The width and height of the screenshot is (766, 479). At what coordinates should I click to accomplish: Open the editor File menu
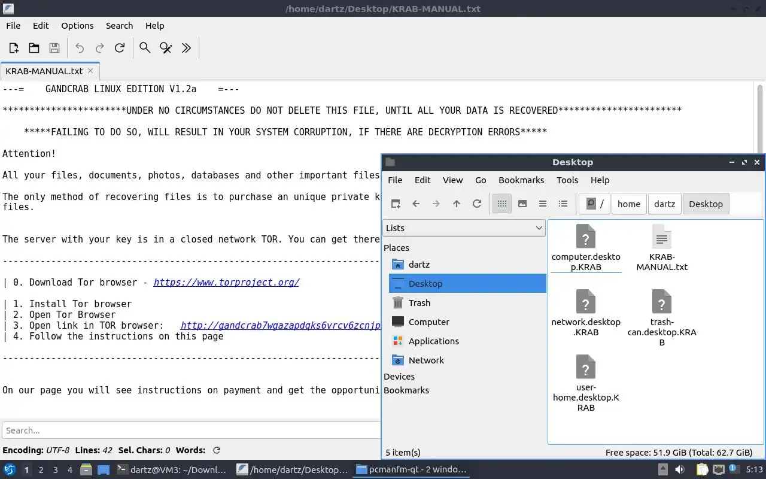pyautogui.click(x=13, y=26)
